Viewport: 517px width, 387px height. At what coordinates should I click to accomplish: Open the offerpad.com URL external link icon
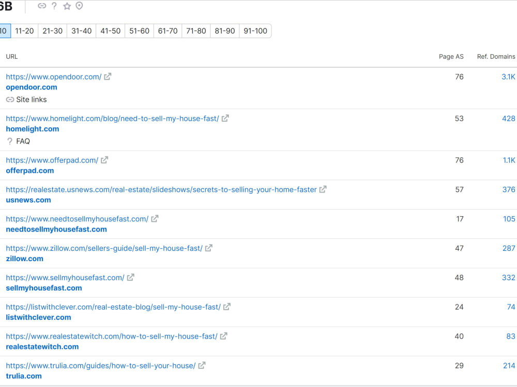tap(104, 160)
